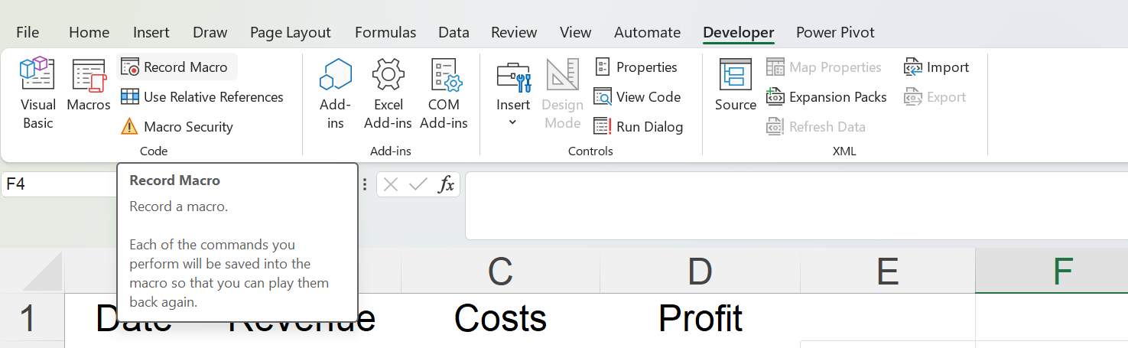1128x348 pixels.
Task: Import an XML file
Action: tap(936, 67)
